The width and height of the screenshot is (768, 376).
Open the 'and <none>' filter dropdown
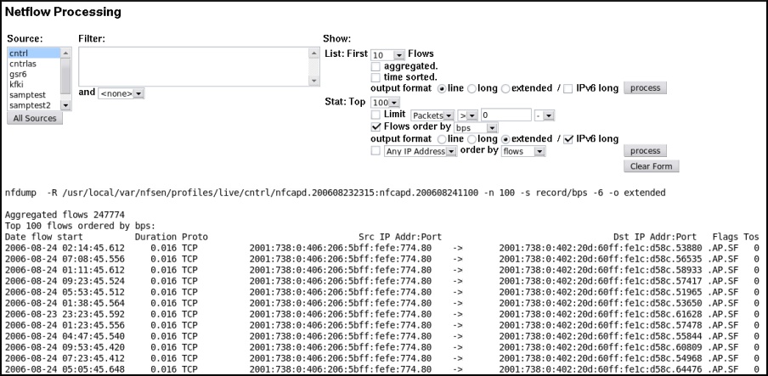coord(121,93)
